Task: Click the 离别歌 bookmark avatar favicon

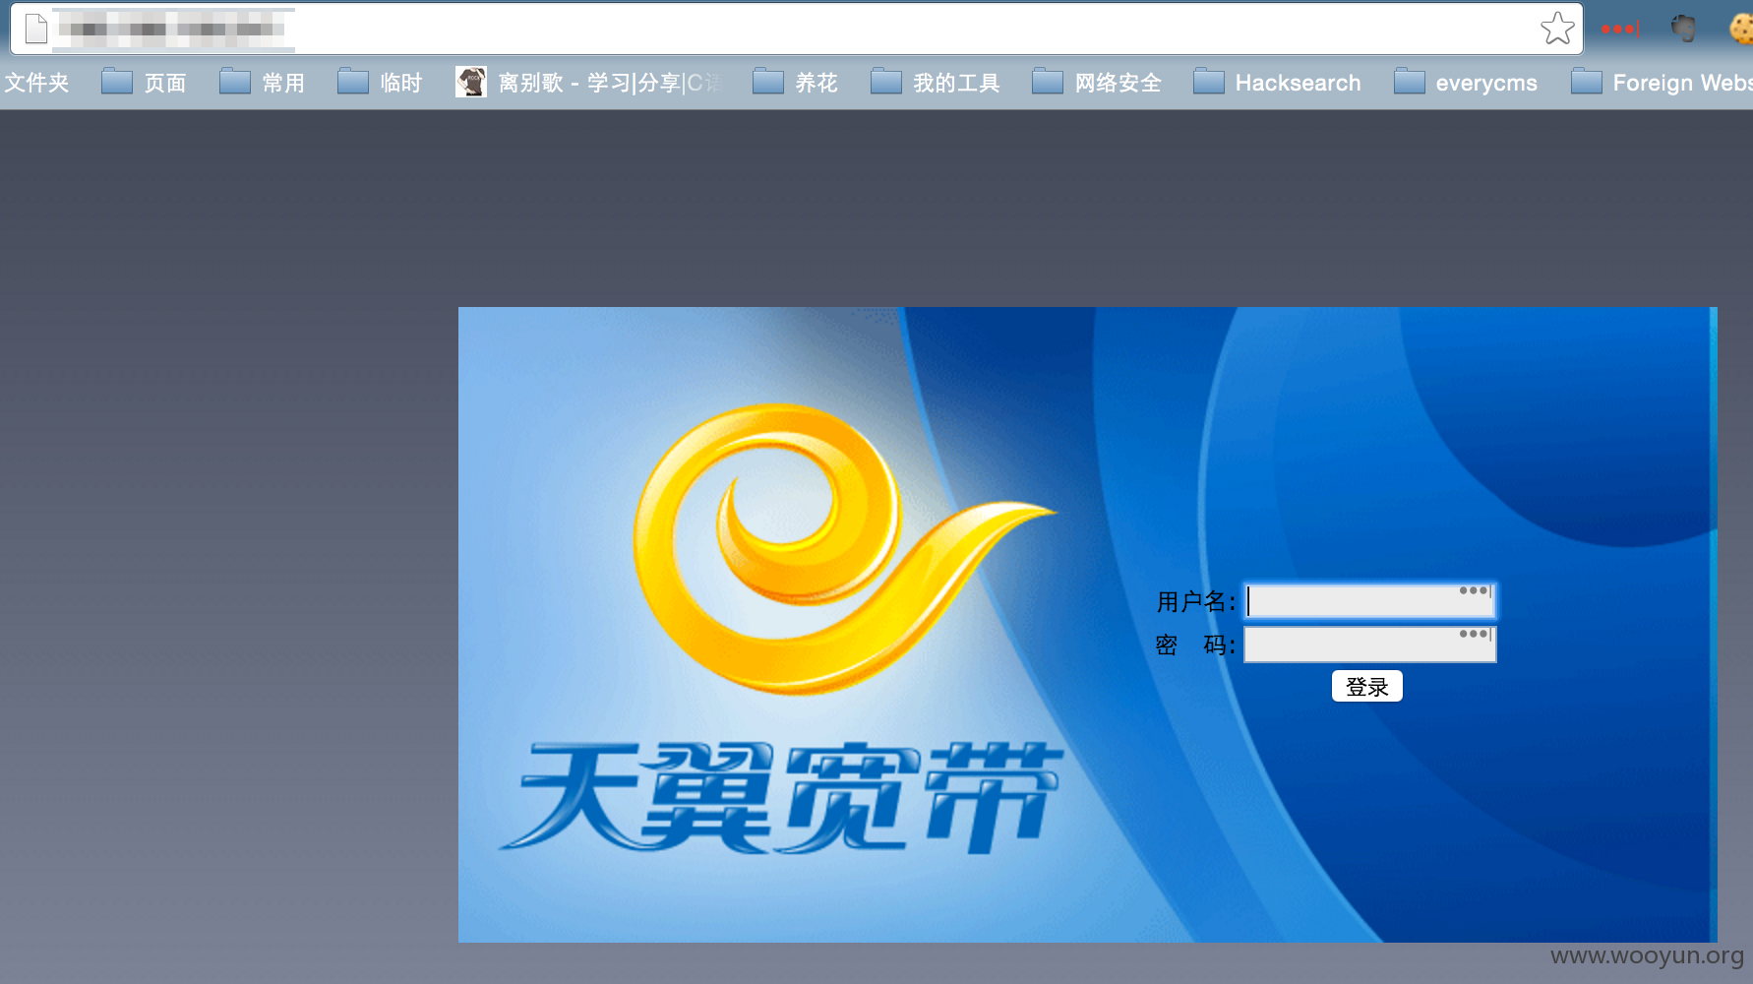Action: (x=471, y=82)
